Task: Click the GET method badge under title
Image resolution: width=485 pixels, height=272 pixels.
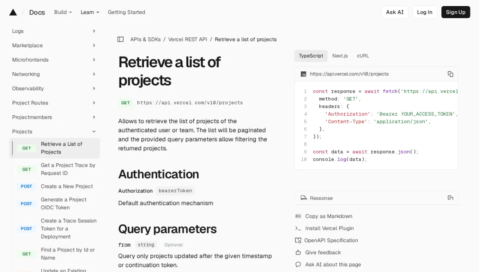Action: tap(126, 103)
